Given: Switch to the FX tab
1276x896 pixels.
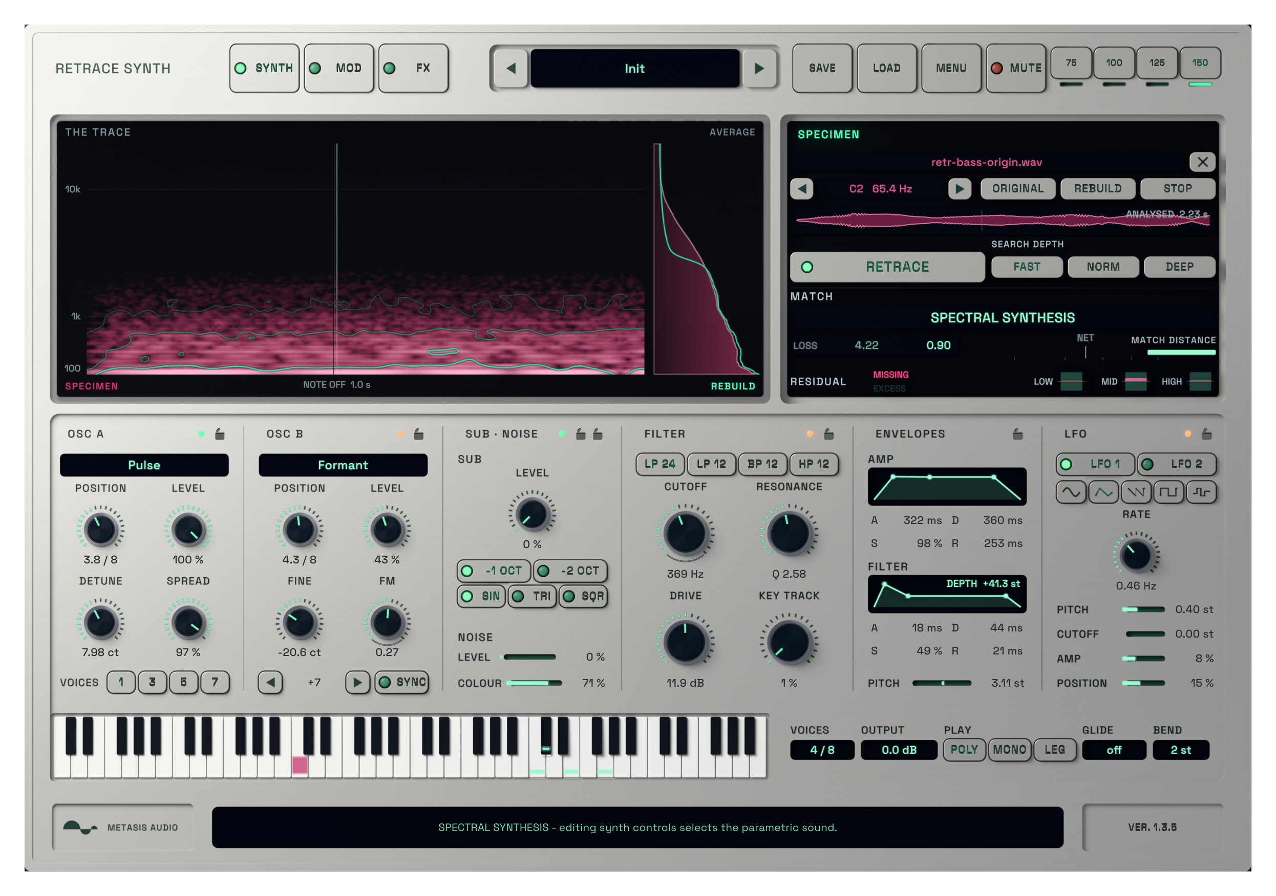Looking at the screenshot, I should coord(414,69).
